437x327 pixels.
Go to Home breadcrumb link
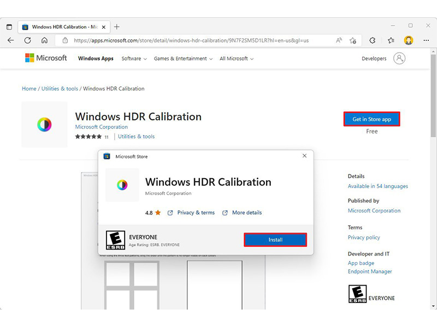[x=29, y=89]
